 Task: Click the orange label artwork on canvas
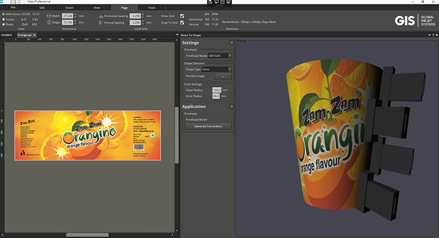[87, 135]
